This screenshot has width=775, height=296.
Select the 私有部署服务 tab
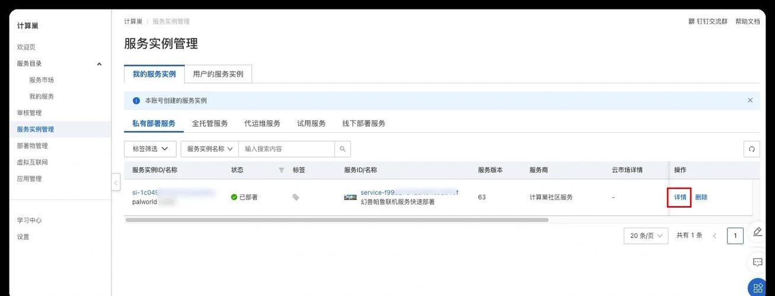coord(154,123)
